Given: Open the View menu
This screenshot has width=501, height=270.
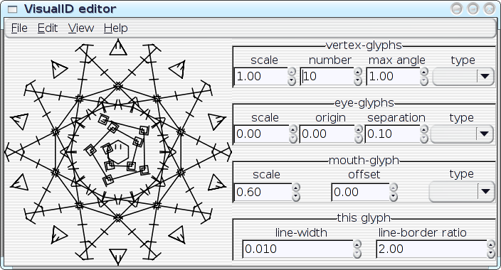Looking at the screenshot, I should 81,28.
